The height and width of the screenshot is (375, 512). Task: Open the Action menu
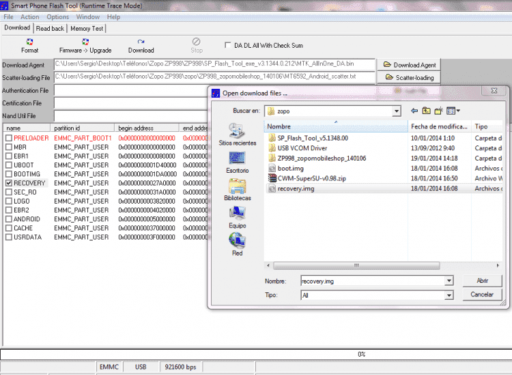[x=30, y=17]
